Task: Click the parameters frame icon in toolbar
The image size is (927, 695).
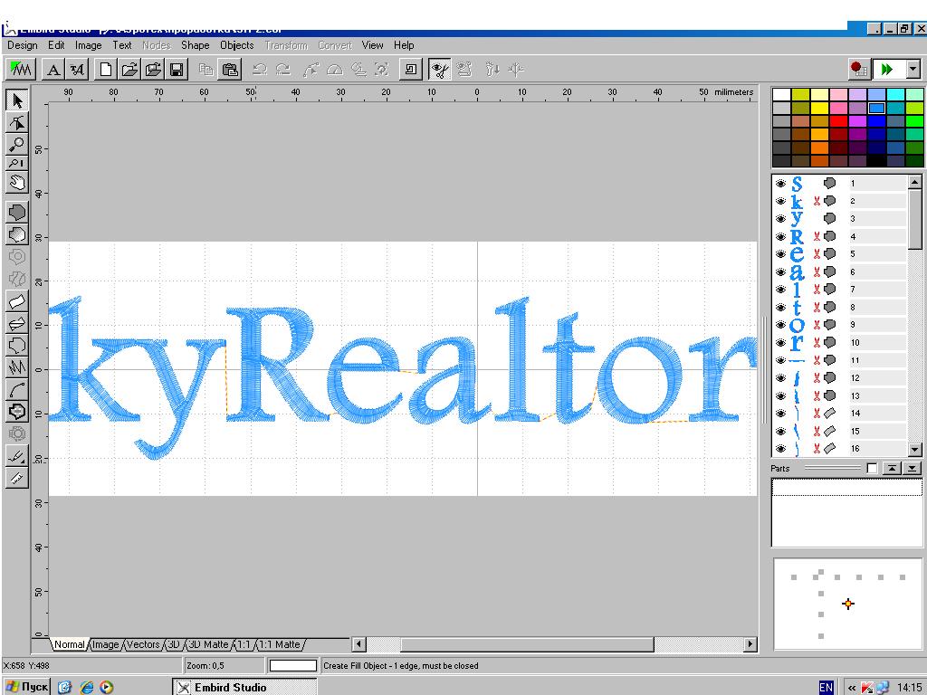Action: coord(410,70)
